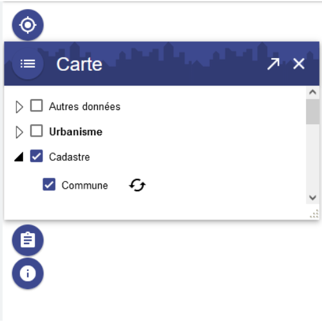Check the Autres données checkbox
This screenshot has width=322, height=322.
point(37,106)
